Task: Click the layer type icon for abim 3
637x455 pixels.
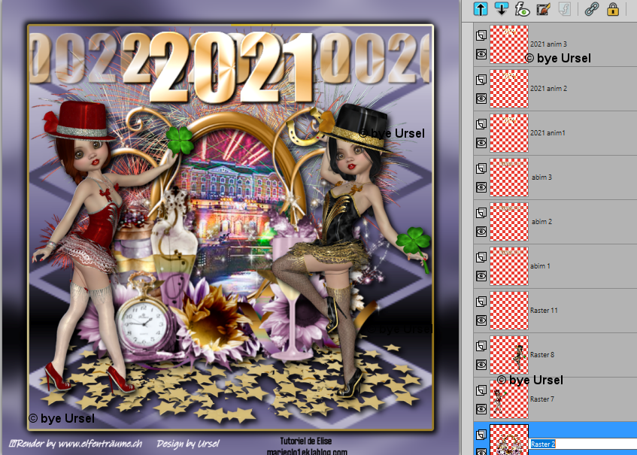Action: pos(481,168)
